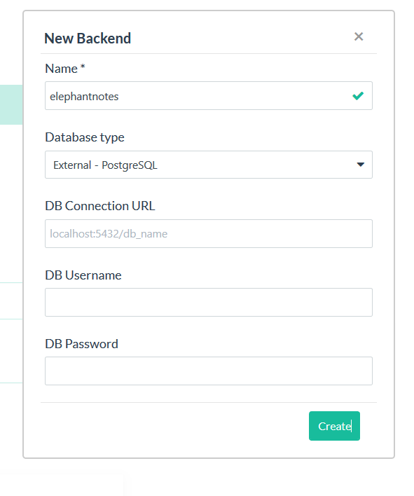The height and width of the screenshot is (496, 414).
Task: Focus the DB Password input box
Action: pyautogui.click(x=209, y=371)
